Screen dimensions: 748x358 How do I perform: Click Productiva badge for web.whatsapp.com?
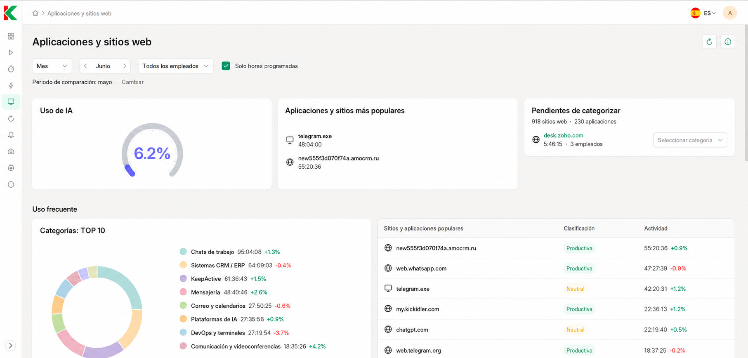tap(579, 268)
